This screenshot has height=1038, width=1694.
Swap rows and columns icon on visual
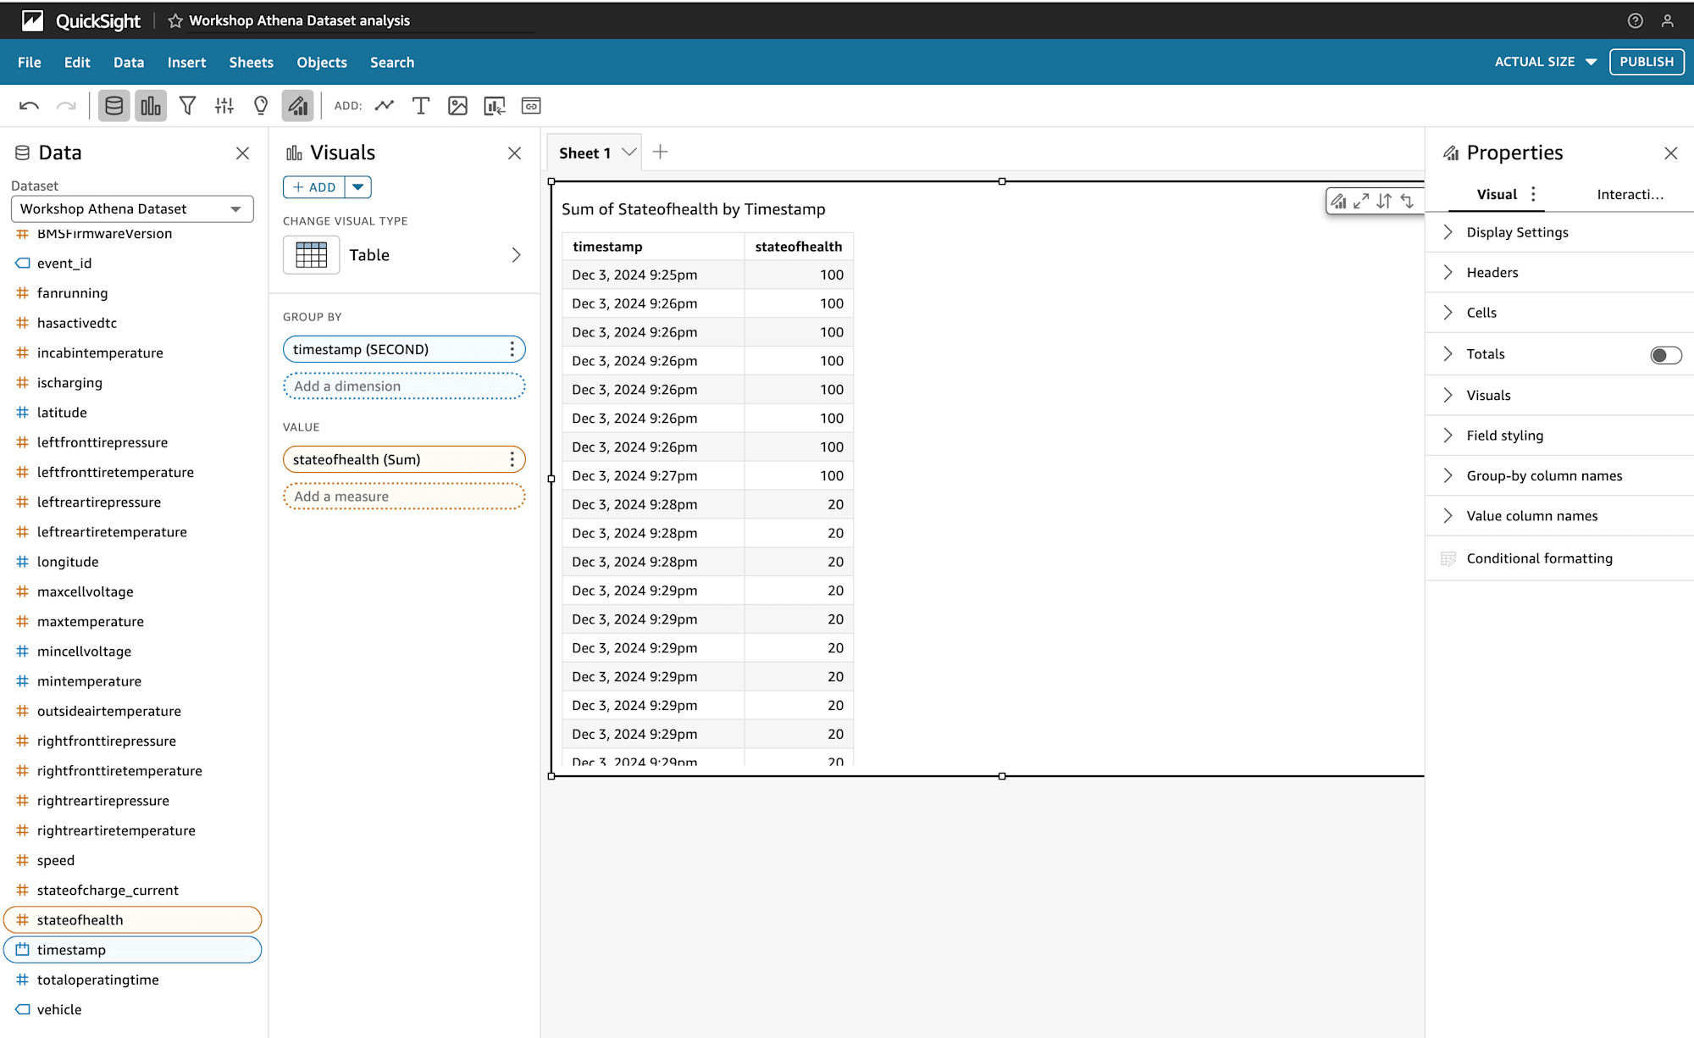tap(1407, 201)
